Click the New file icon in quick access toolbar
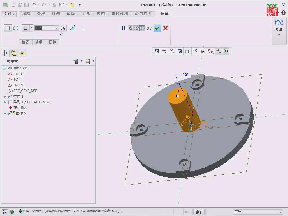The image size is (288, 216). [x=13, y=5]
